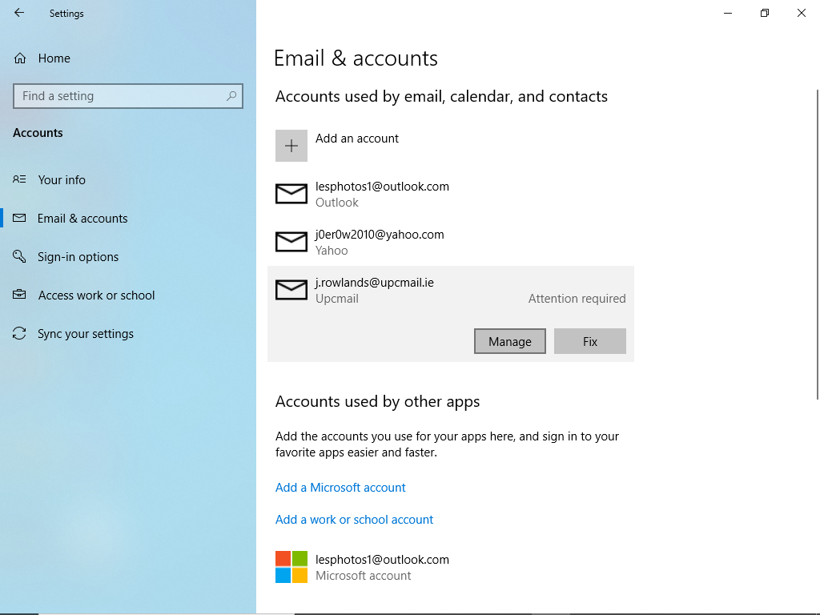Minimize the Settings window
The width and height of the screenshot is (820, 615).
click(728, 13)
